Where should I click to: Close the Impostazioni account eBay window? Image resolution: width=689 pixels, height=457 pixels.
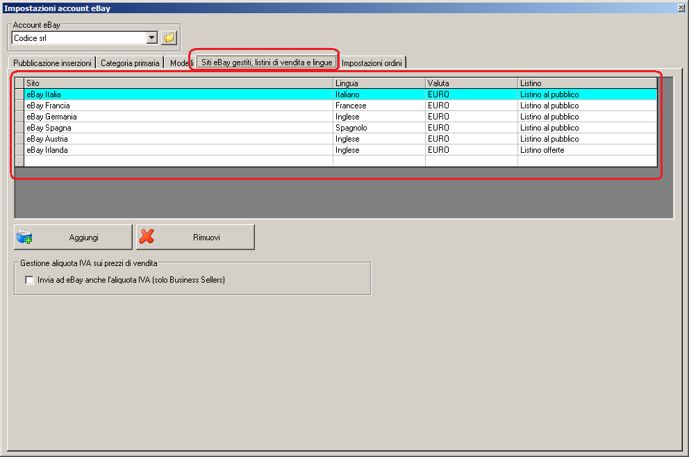(681, 8)
